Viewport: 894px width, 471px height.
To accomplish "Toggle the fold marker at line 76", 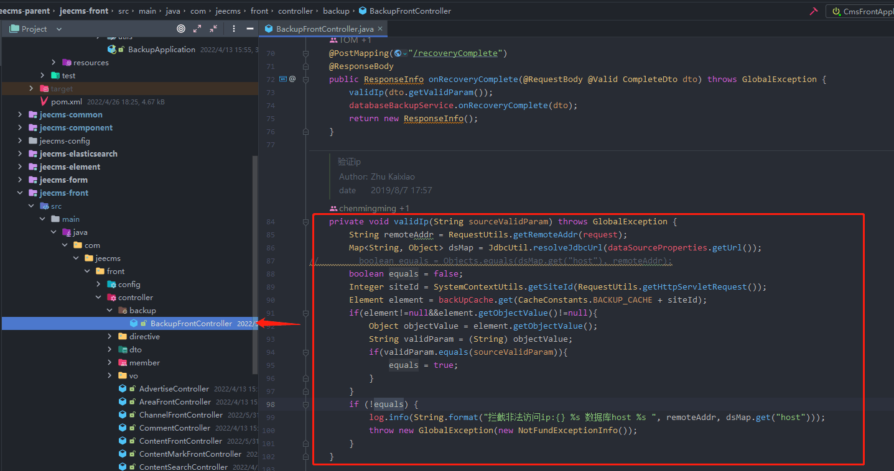I will click(x=305, y=132).
